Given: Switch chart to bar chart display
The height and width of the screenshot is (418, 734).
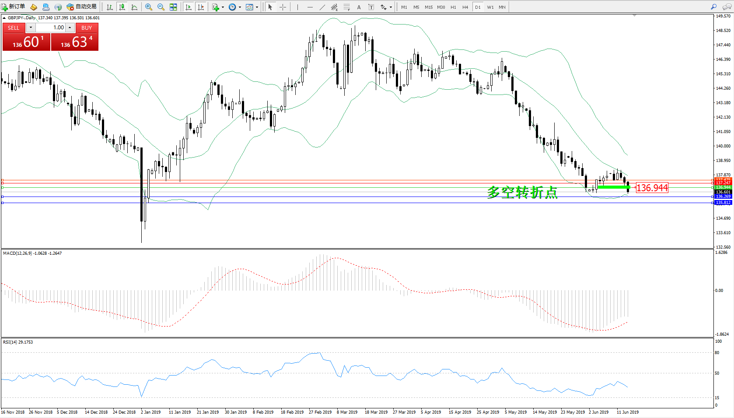Looking at the screenshot, I should (x=110, y=7).
